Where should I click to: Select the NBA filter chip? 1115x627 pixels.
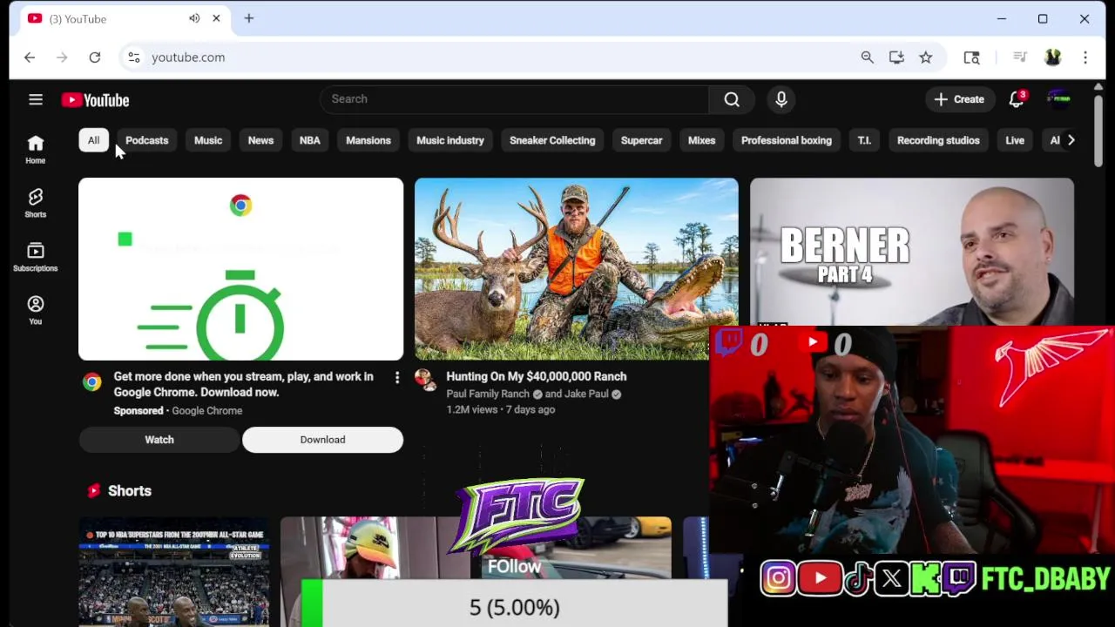[310, 140]
